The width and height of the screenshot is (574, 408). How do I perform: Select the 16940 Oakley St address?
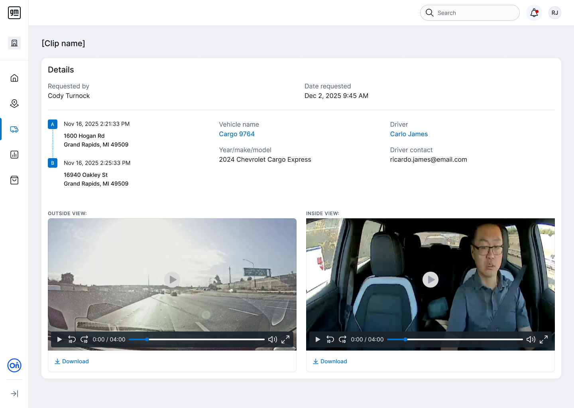pyautogui.click(x=96, y=179)
